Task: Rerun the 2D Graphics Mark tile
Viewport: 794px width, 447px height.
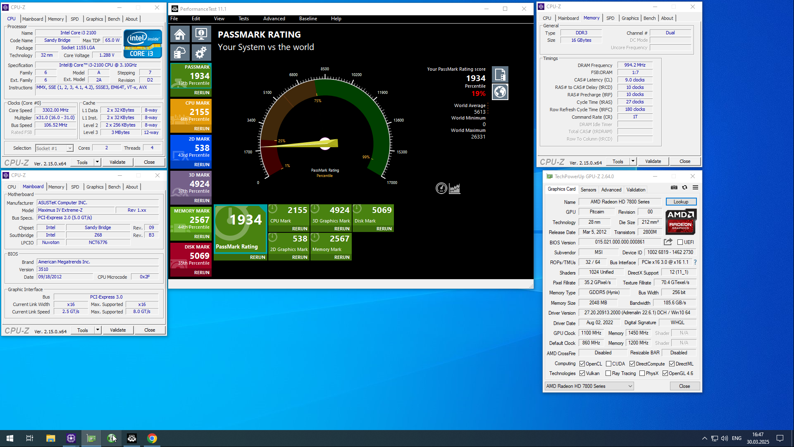Action: click(300, 257)
